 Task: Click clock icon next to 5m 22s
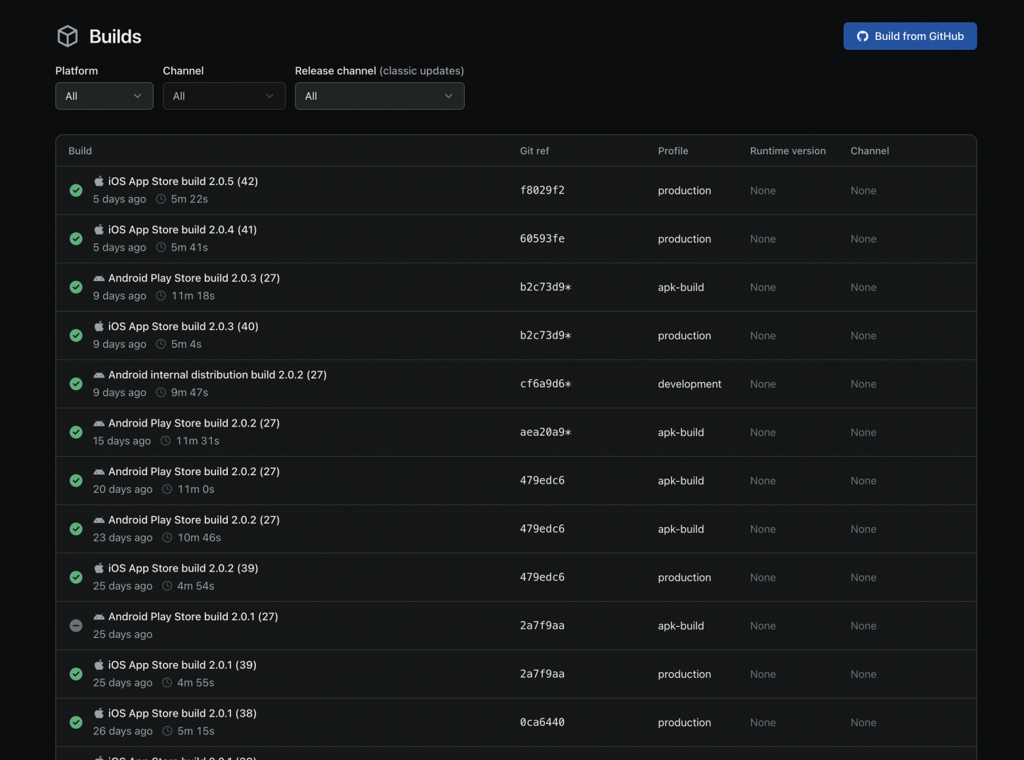(161, 199)
